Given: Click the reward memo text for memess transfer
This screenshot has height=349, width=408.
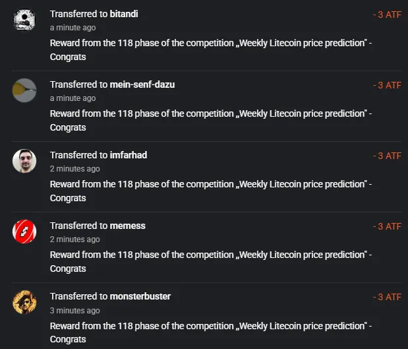Looking at the screenshot, I should click(x=211, y=261).
